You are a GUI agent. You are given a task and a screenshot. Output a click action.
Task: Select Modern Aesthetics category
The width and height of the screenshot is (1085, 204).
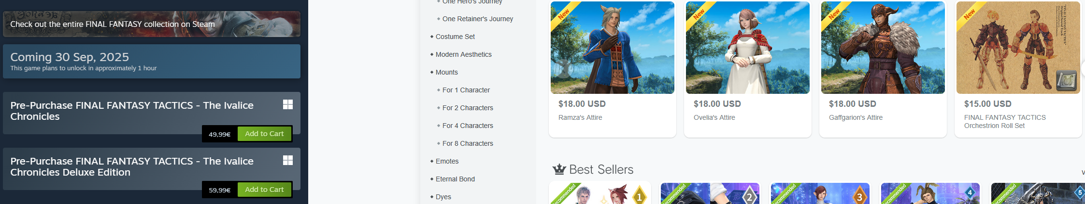pos(463,54)
